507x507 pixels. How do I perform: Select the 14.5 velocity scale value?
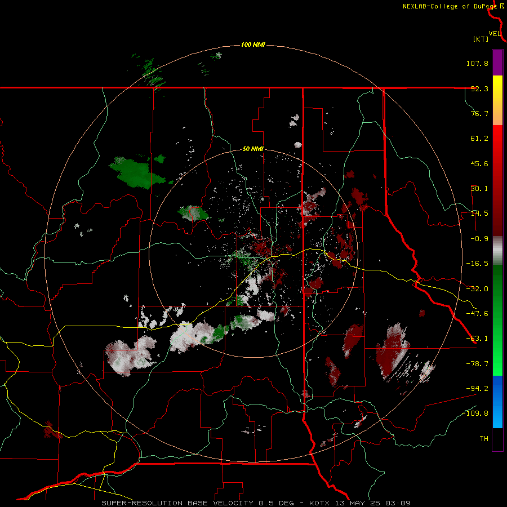pyautogui.click(x=479, y=214)
